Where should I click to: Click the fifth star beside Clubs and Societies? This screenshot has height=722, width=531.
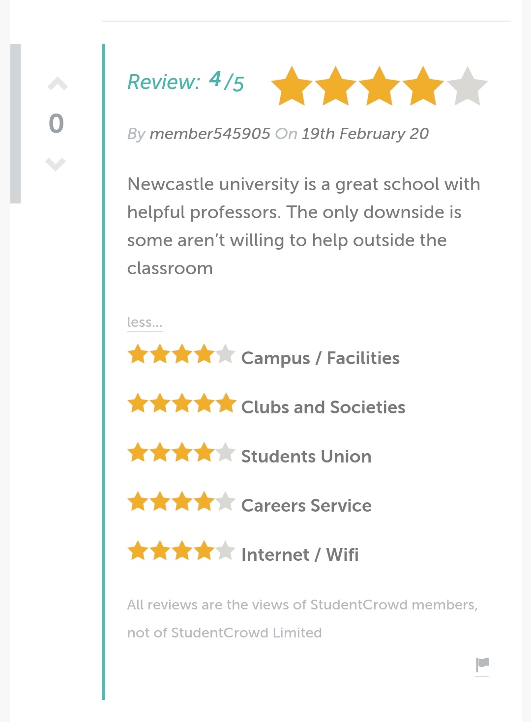[226, 403]
